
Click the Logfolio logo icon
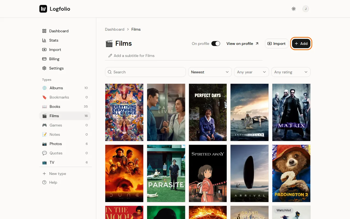[43, 9]
